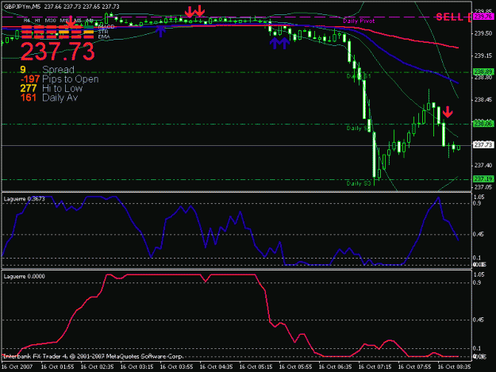Click the 16 Oct 2007 date label
Viewport: 496px width, 372px height.
coord(17,366)
